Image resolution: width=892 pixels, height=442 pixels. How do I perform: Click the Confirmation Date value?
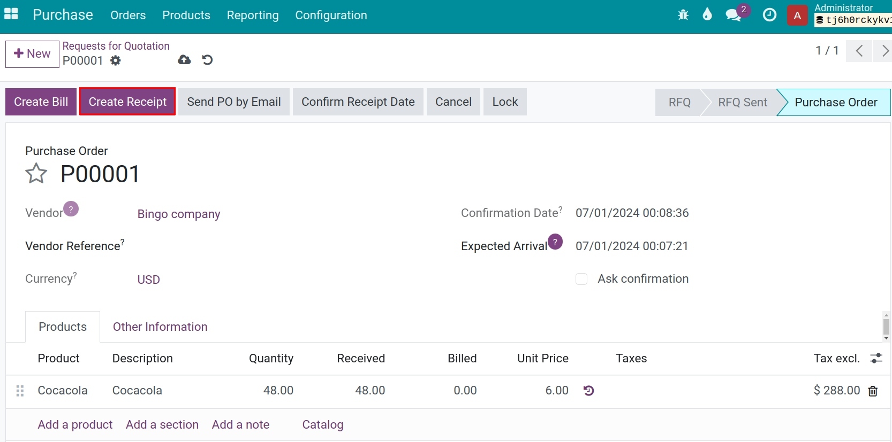632,213
